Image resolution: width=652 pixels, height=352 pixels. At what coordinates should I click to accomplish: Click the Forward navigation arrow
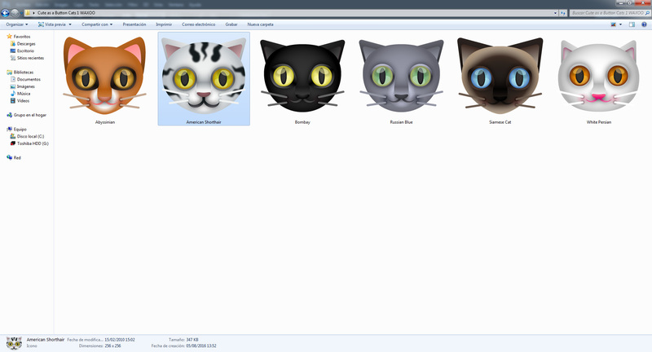tap(15, 13)
